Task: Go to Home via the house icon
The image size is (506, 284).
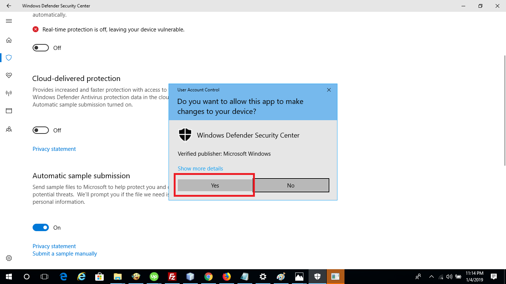Action: 9,40
